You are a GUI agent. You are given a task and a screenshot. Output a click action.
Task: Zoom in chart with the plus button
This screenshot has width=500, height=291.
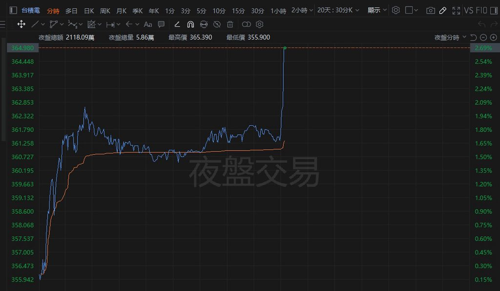coord(493,37)
